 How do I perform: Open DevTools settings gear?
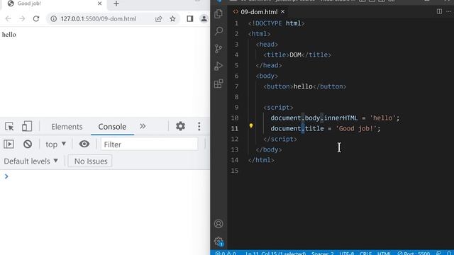180,126
